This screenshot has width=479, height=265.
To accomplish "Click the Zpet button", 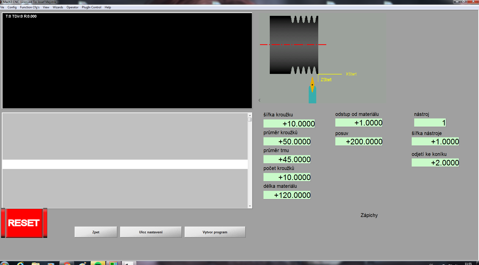I will pyautogui.click(x=96, y=232).
